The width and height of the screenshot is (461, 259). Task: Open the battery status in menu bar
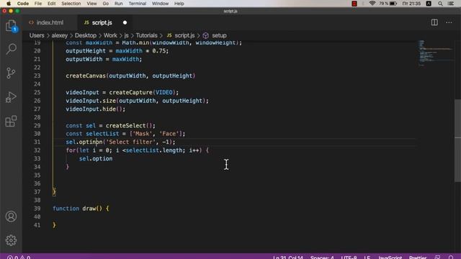pyautogui.click(x=388, y=4)
